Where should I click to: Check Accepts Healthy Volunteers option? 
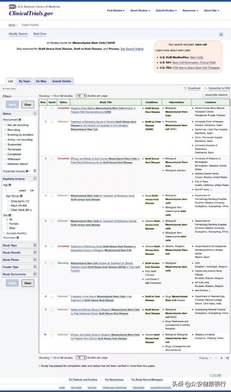(x=4, y=233)
